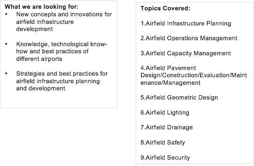254x166 pixels.
Task: Select topic 6 Airfield Lighting
Action: pos(165,113)
